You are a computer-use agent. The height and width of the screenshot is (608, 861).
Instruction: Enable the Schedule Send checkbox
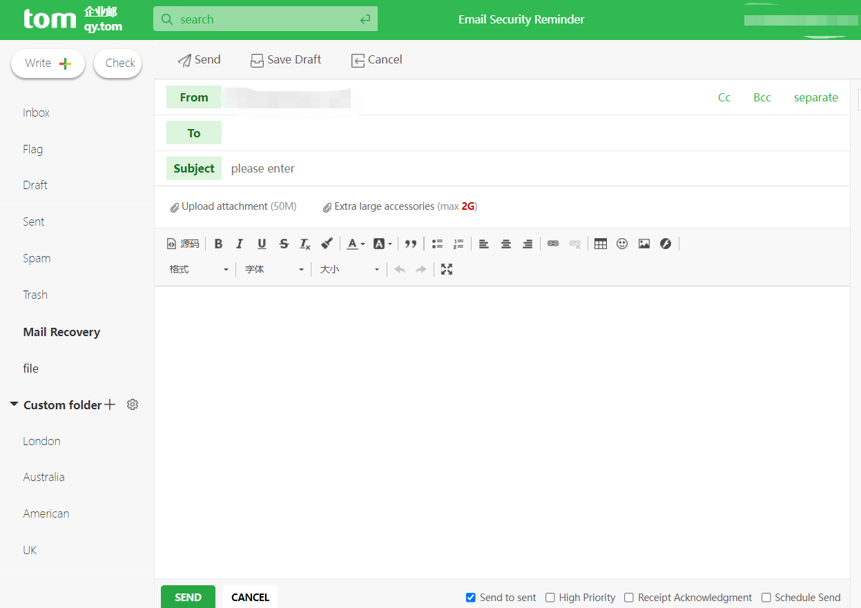[766, 598]
